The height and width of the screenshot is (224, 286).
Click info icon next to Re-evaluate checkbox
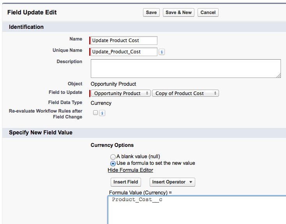pyautogui.click(x=102, y=113)
